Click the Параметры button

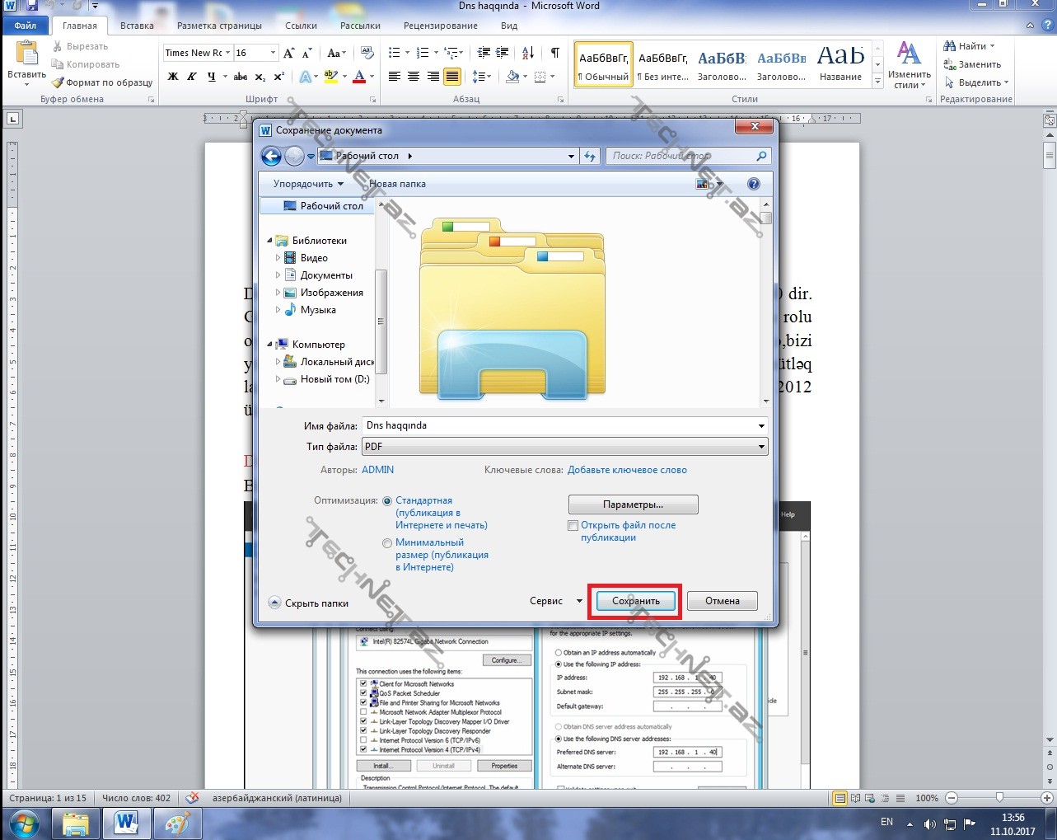pos(633,504)
